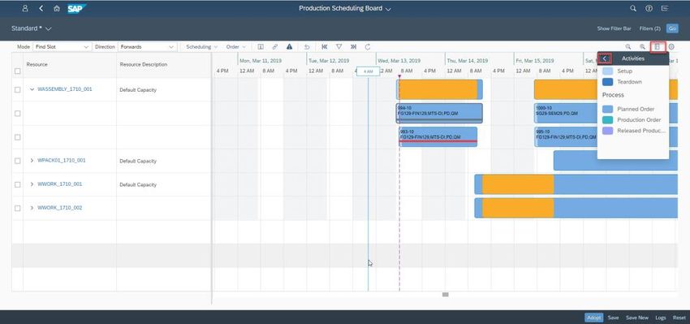Go back with the header arrow
Image resolution: width=690 pixels, height=324 pixels.
[x=41, y=8]
